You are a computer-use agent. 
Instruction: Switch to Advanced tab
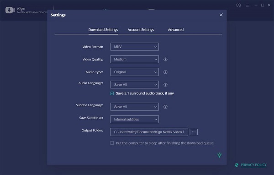[x=176, y=30]
